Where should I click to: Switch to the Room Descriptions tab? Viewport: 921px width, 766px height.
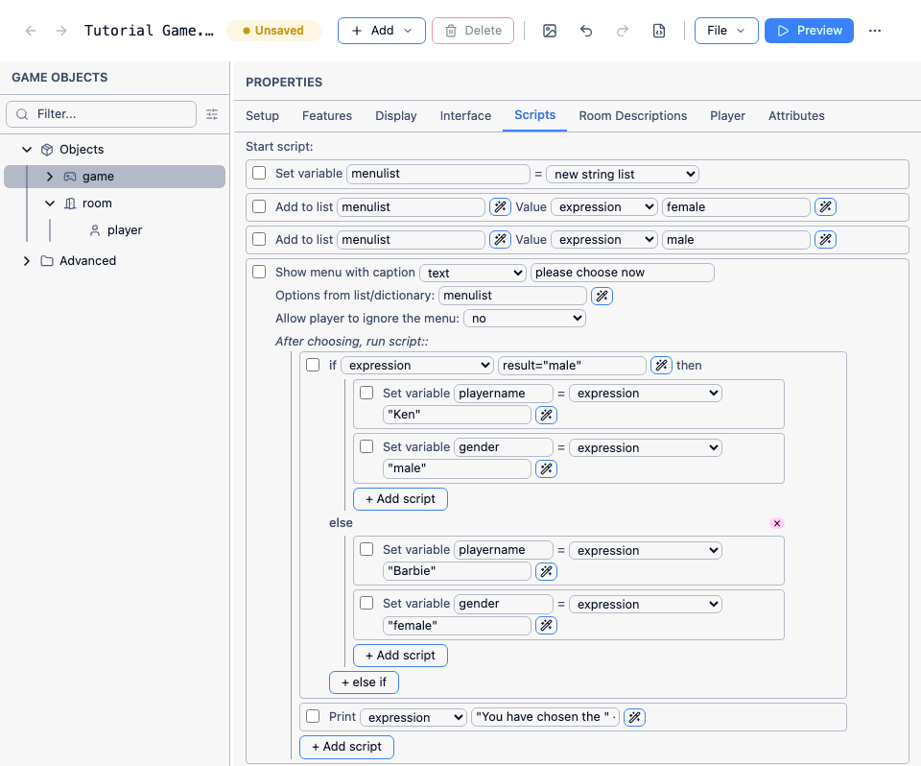[632, 116]
